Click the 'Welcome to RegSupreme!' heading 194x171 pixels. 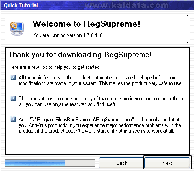tap(86, 24)
